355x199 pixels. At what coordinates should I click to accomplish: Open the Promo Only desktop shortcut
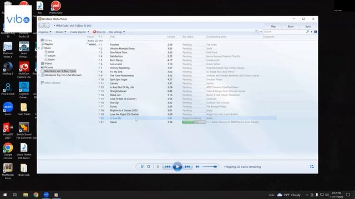click(x=55, y=7)
